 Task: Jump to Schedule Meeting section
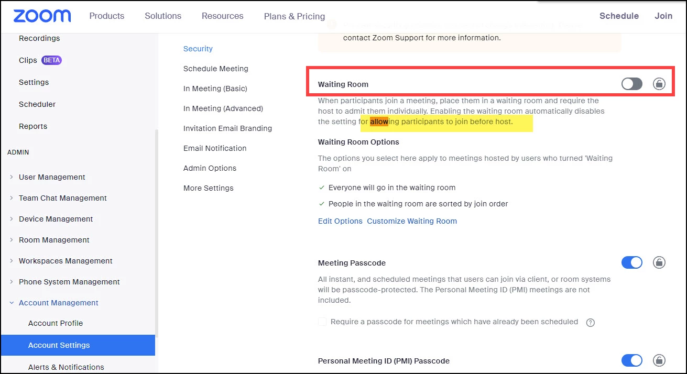pos(216,69)
